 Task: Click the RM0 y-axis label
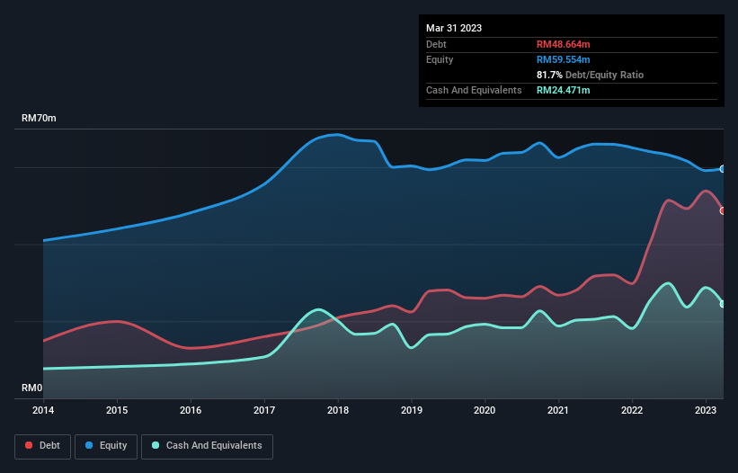32,388
